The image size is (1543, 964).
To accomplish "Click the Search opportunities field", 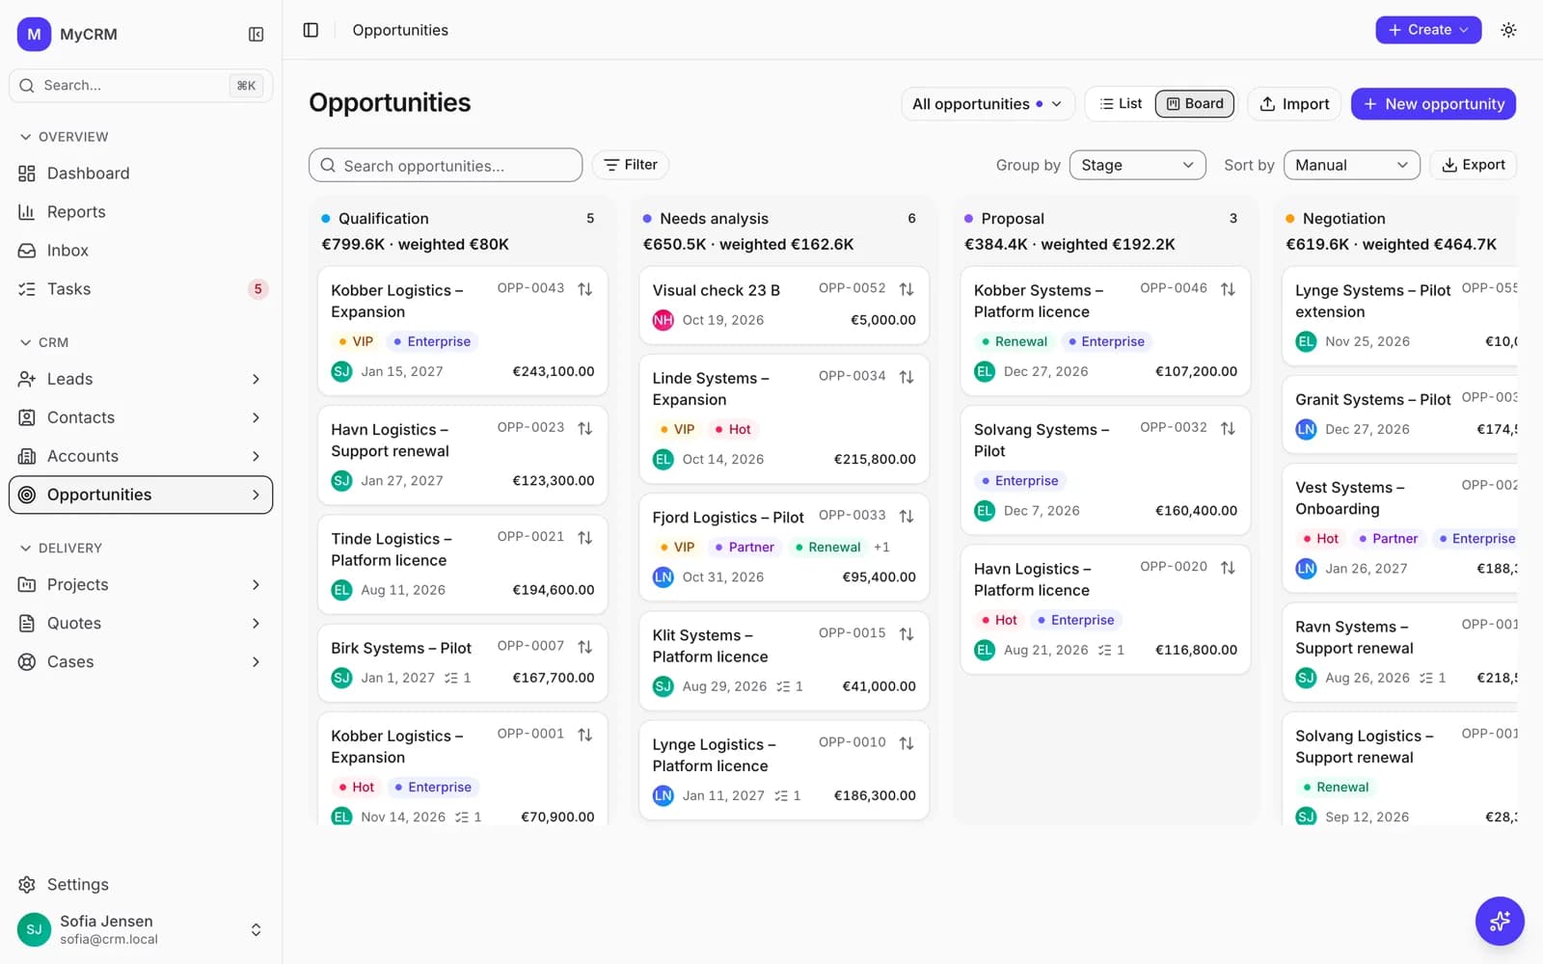I will tap(446, 165).
